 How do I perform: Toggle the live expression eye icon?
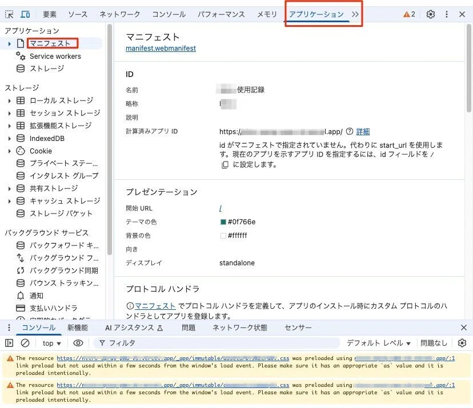coord(78,343)
